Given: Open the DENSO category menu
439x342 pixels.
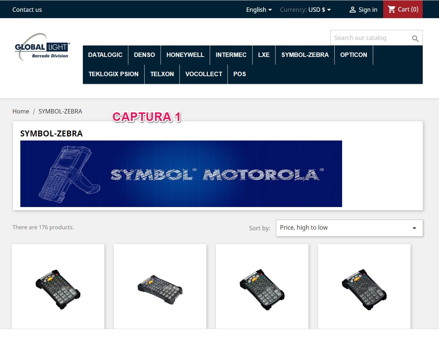Looking at the screenshot, I should [x=145, y=55].
